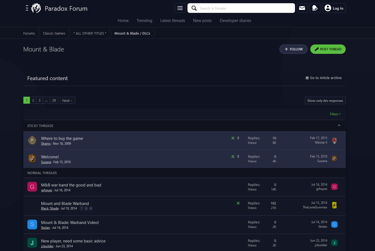Image resolution: width=375 pixels, height=251 pixels.
Task: Open Mount and Blade Warband thread
Action: tap(65, 204)
